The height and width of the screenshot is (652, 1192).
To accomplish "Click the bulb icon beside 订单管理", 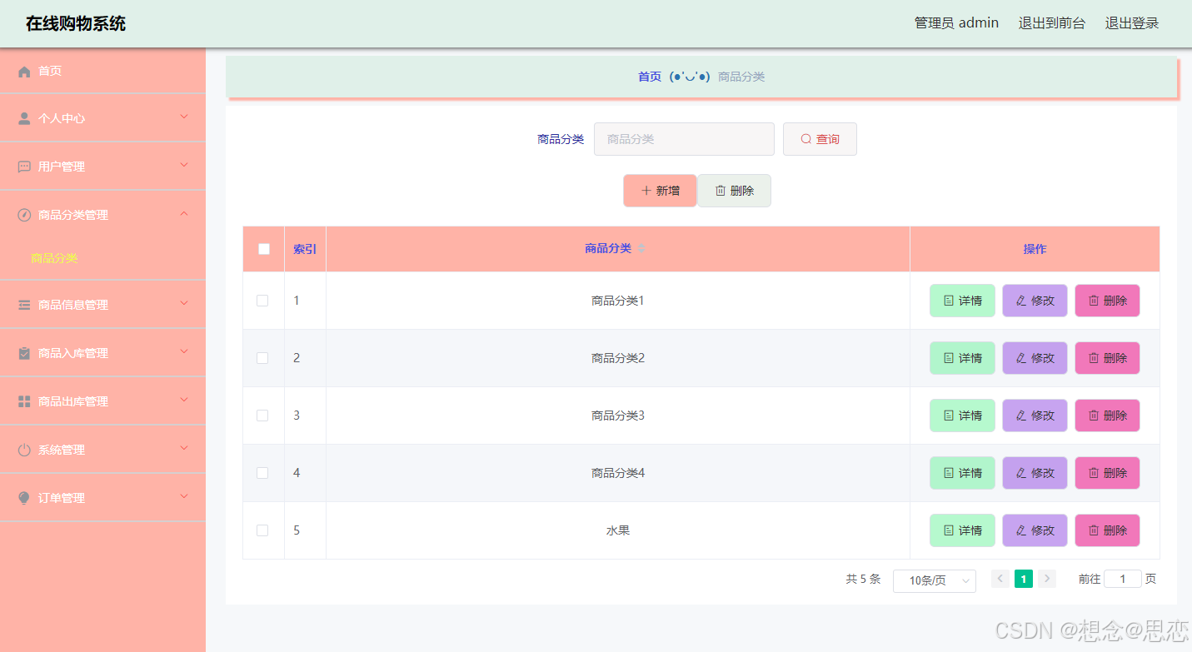I will (24, 498).
